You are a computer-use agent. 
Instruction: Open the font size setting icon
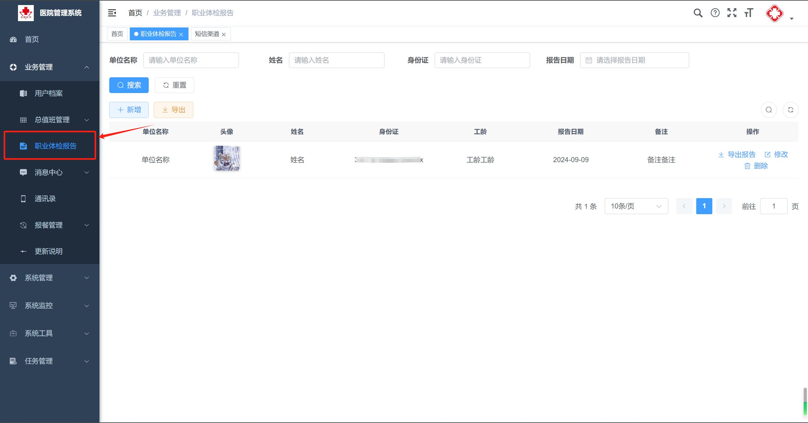coord(749,13)
